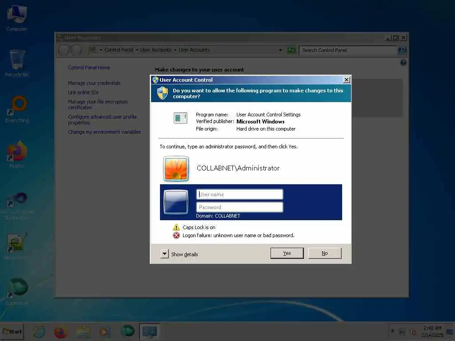Image resolution: width=455 pixels, height=341 pixels.
Task: Click active Control Panel taskbar button
Action: [149, 331]
